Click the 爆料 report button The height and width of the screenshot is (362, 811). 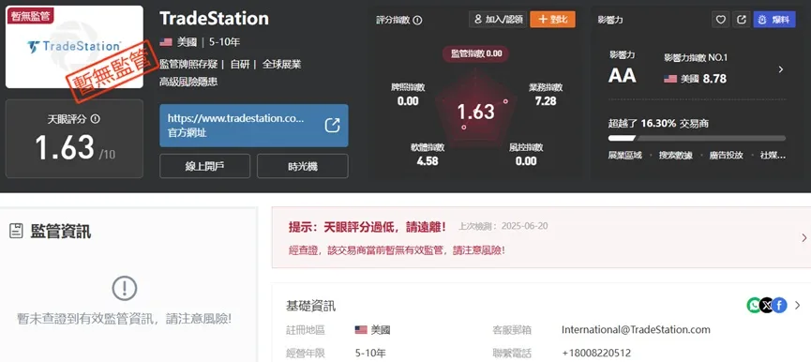pos(774,20)
